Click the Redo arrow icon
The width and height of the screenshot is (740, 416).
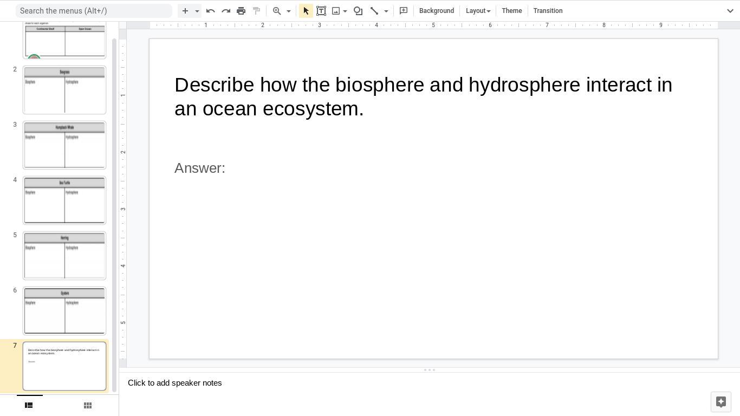point(226,11)
